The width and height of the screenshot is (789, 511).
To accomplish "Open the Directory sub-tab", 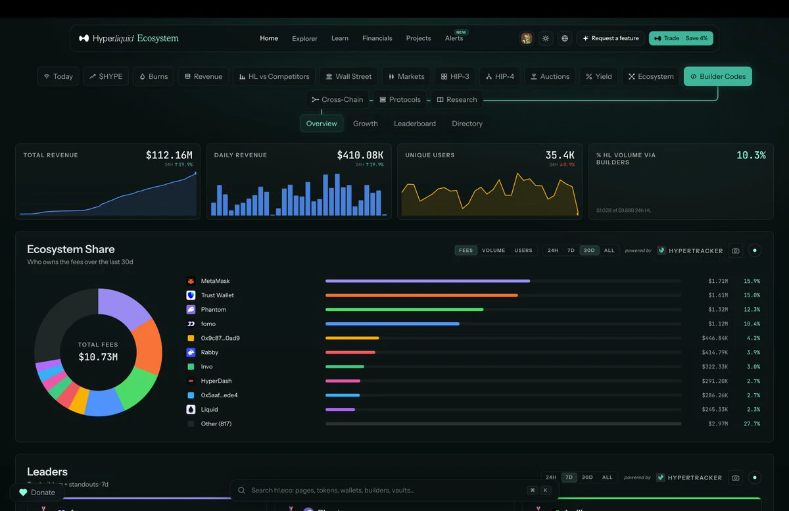I will (467, 124).
